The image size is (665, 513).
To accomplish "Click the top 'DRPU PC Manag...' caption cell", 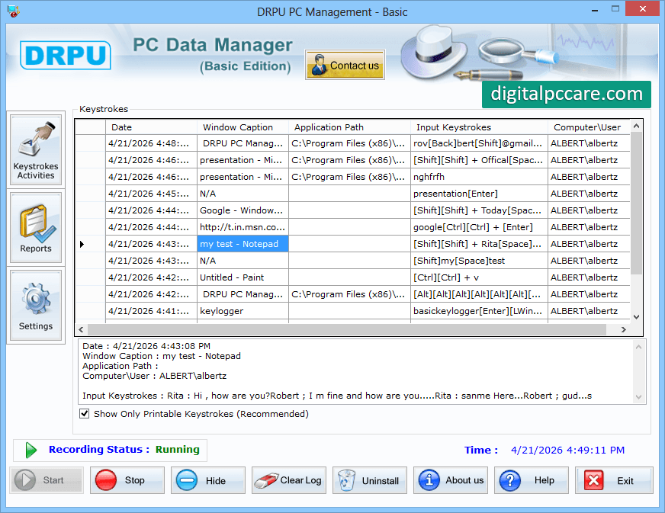I will (243, 143).
